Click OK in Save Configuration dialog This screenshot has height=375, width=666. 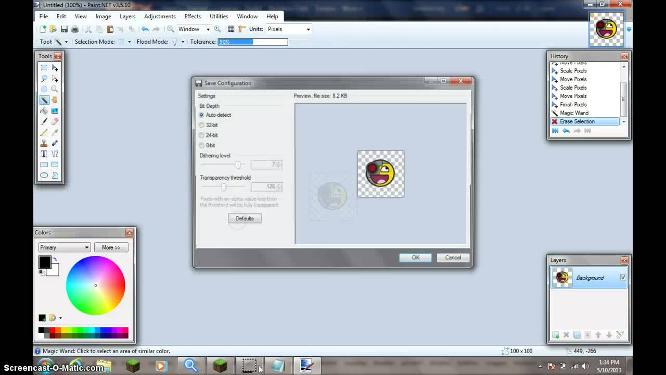[x=415, y=257]
